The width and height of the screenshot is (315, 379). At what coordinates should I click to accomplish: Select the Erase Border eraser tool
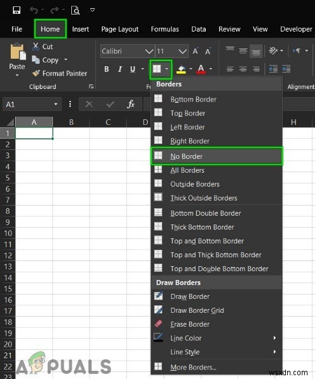[158, 324]
